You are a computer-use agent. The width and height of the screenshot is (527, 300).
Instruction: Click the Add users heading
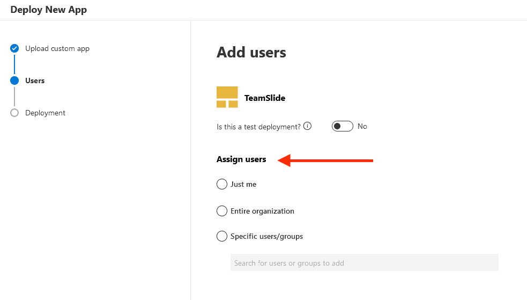tap(251, 53)
